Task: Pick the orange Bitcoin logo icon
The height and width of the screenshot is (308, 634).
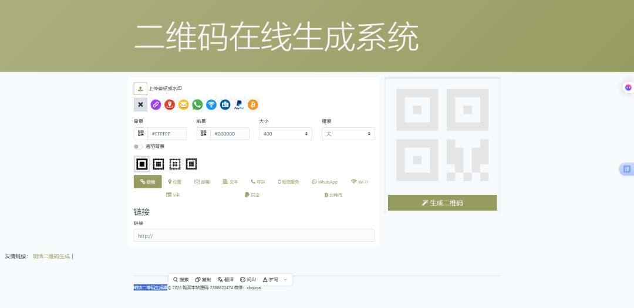Action: point(252,104)
